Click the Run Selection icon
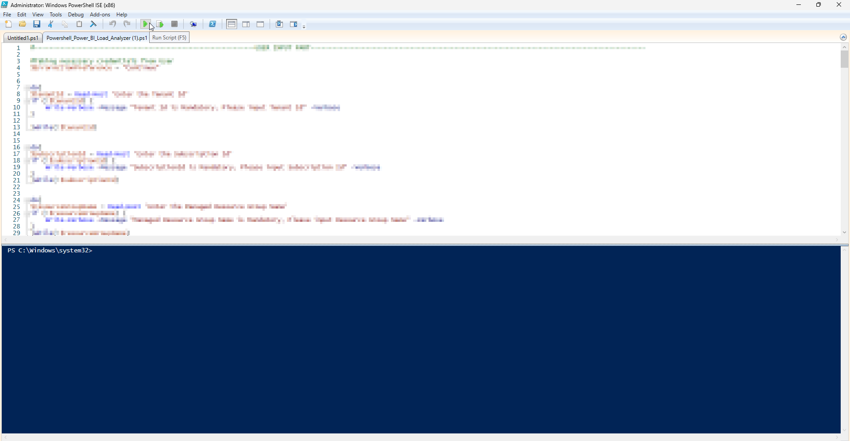850x441 pixels. pos(160,24)
